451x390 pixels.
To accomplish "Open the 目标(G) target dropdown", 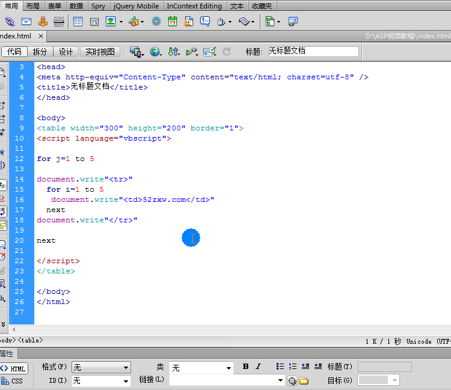I will pos(378,380).
